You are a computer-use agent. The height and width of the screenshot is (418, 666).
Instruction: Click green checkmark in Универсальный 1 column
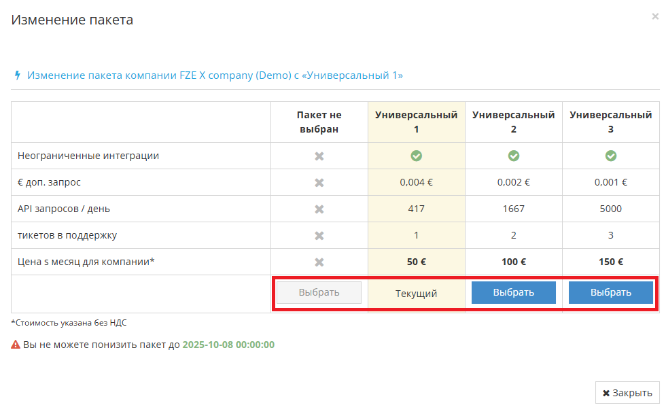point(416,156)
